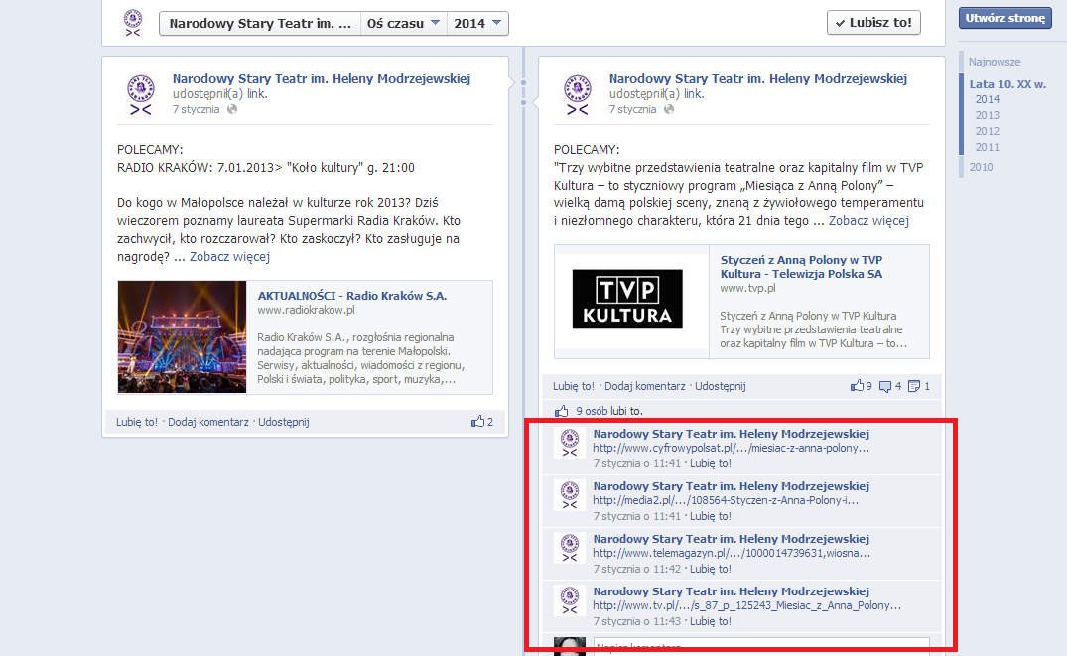Screen dimensions: 1067x656
Task: Click '7 stycznia' date on the TVP Kultura post
Action: [633, 109]
